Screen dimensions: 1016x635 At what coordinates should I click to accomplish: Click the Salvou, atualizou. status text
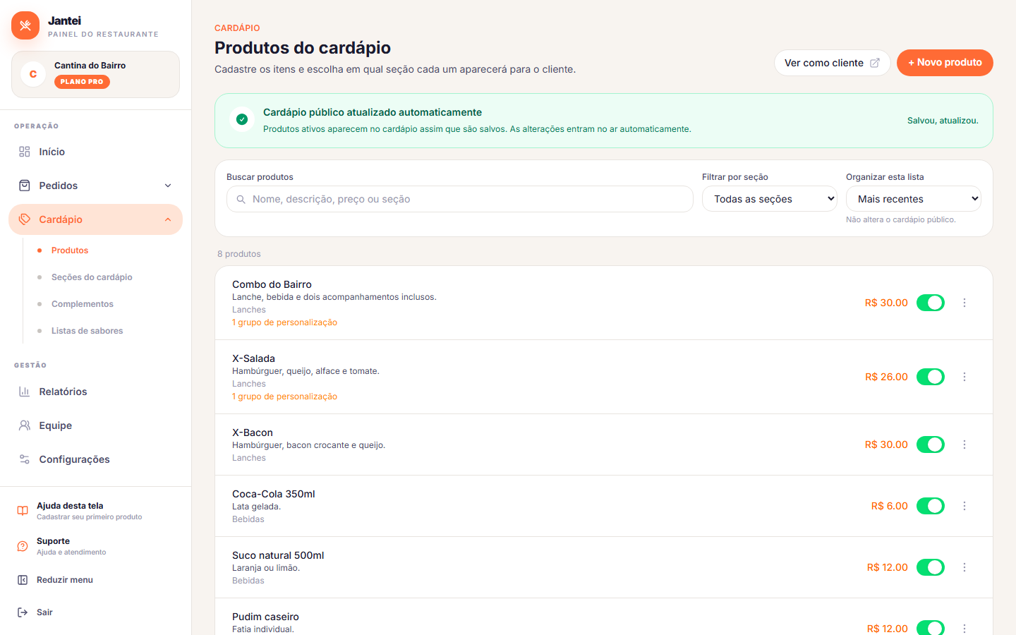click(943, 121)
